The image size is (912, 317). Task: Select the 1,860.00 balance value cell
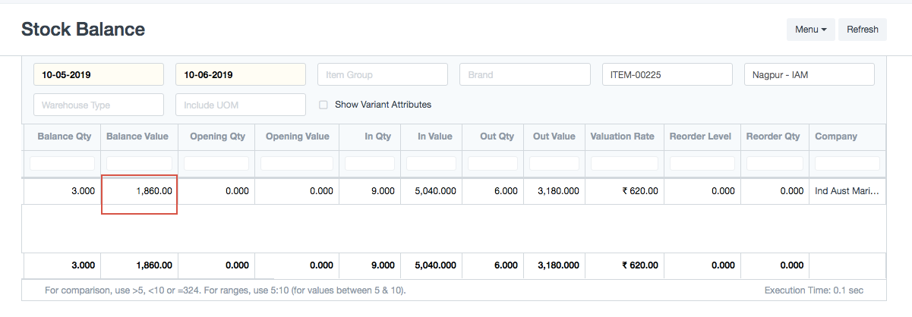click(x=139, y=191)
